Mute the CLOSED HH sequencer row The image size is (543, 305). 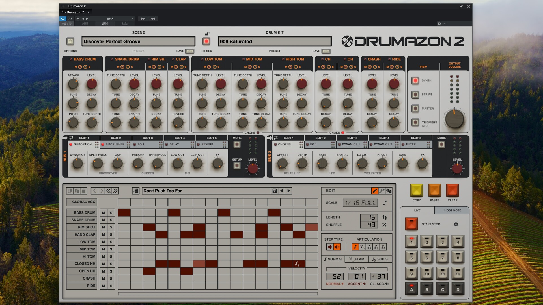[x=104, y=264]
